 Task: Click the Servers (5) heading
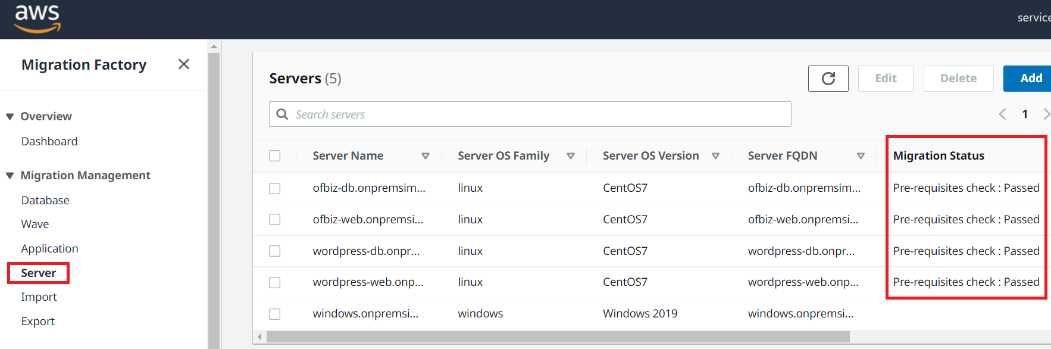coord(305,79)
